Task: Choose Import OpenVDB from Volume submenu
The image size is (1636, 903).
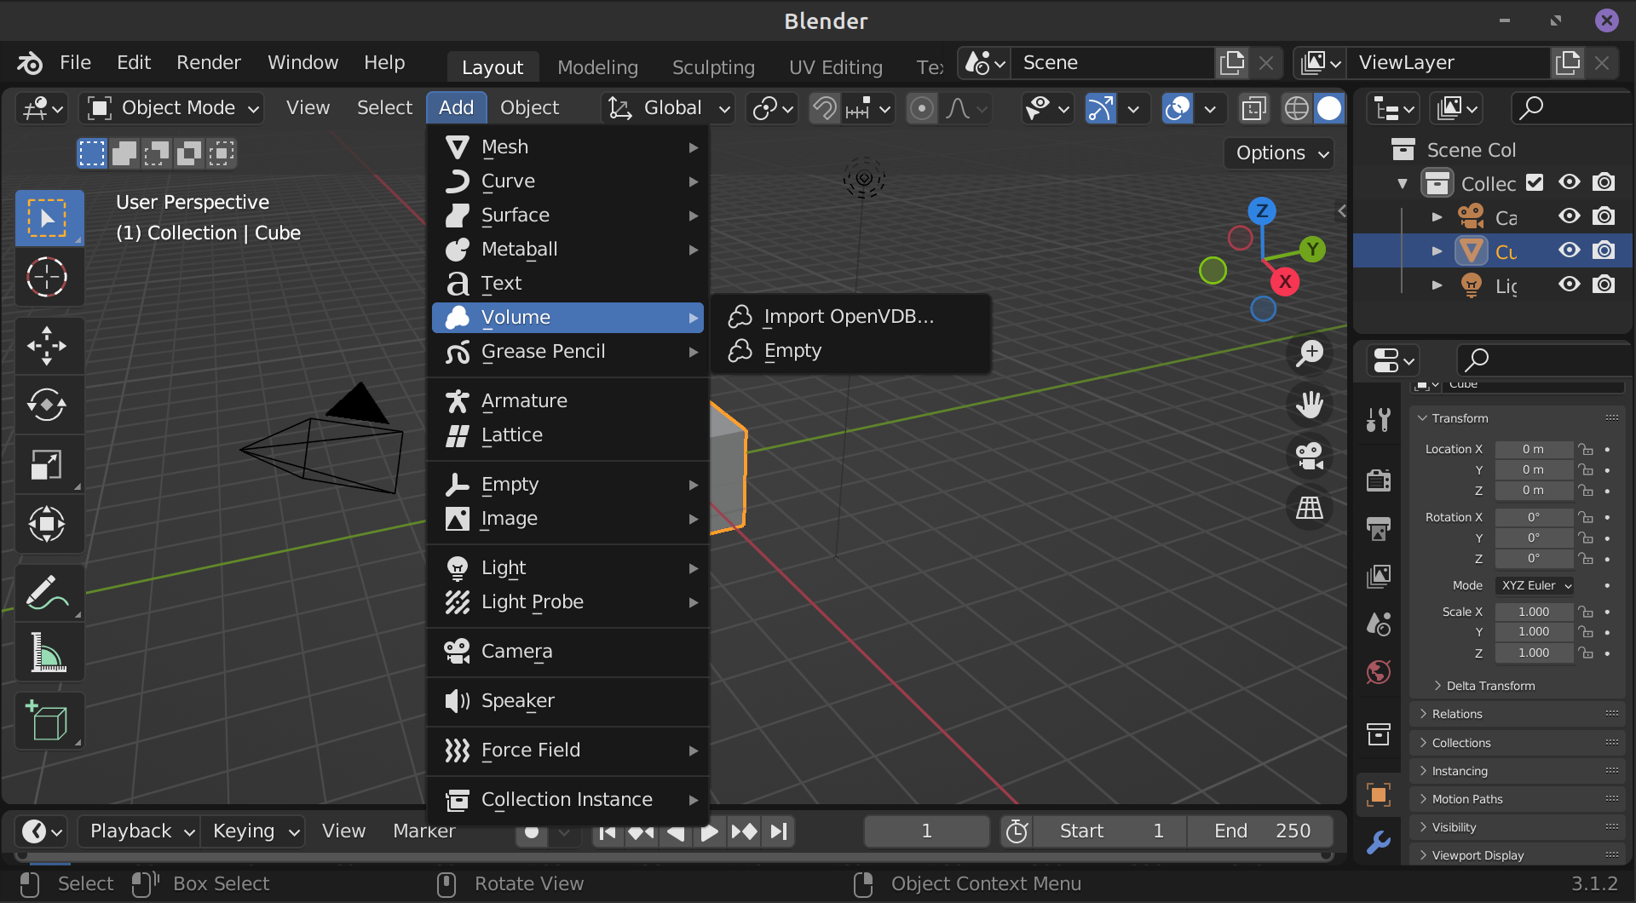Action: point(850,317)
